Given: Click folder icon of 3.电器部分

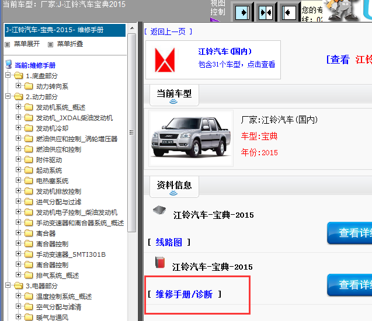Looking at the screenshot, I should point(18,285).
